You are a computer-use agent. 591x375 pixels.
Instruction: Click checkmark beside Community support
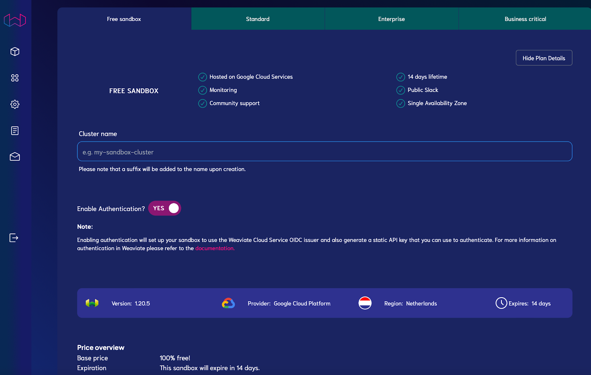(202, 103)
